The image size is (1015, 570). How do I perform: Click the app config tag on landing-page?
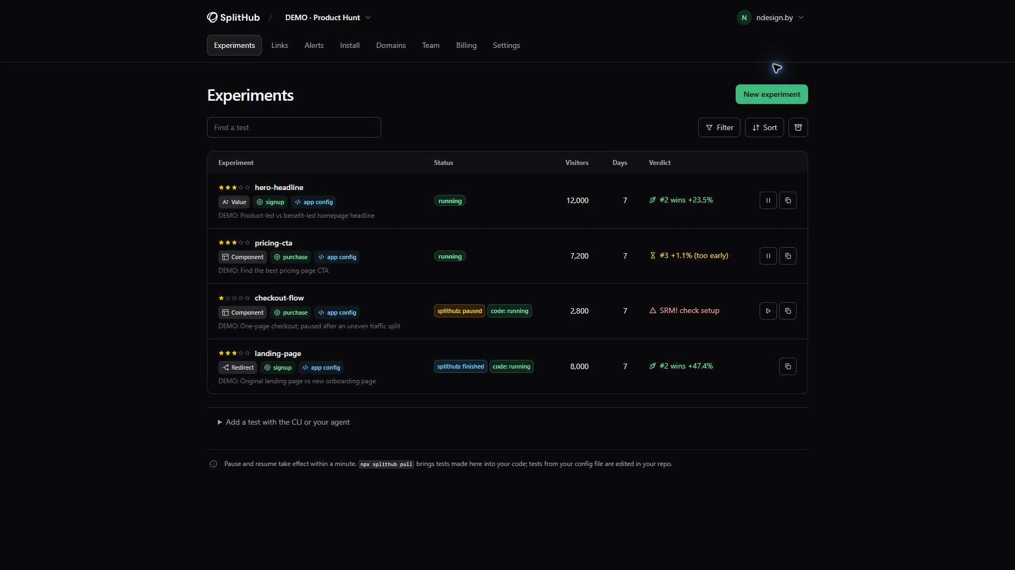[x=321, y=367]
